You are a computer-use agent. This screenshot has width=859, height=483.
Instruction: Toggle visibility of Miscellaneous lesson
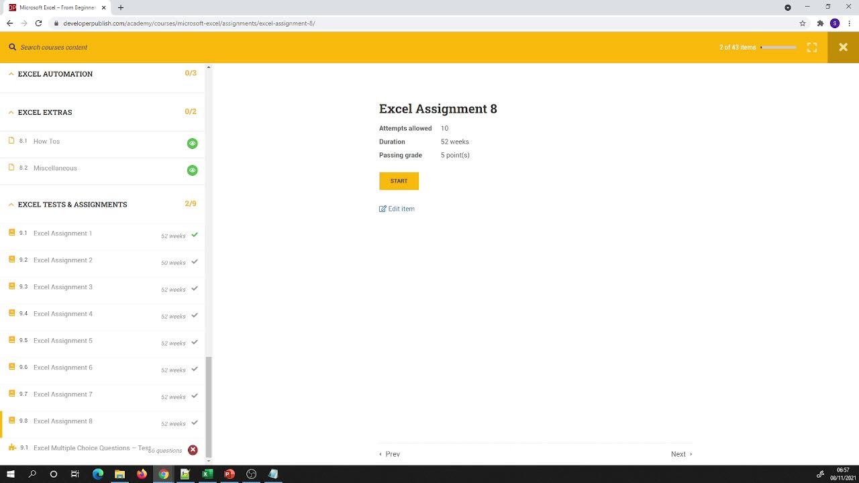click(193, 170)
